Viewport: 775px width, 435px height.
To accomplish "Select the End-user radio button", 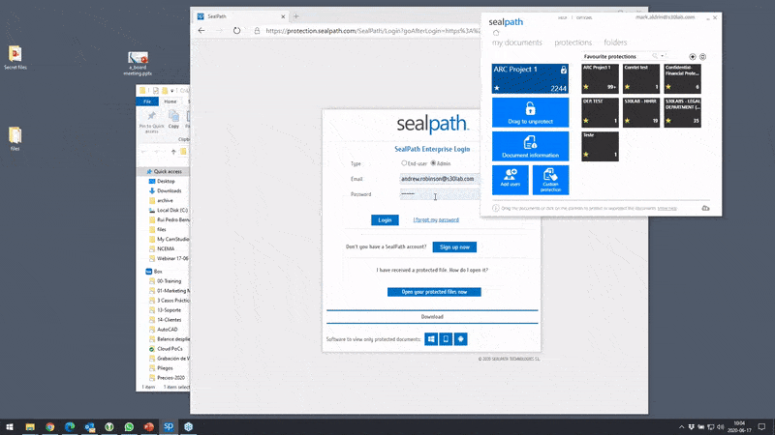I will click(x=404, y=163).
